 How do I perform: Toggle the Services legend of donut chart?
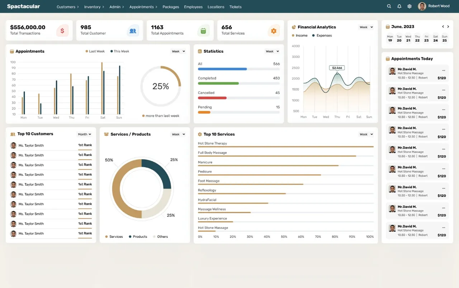point(114,237)
